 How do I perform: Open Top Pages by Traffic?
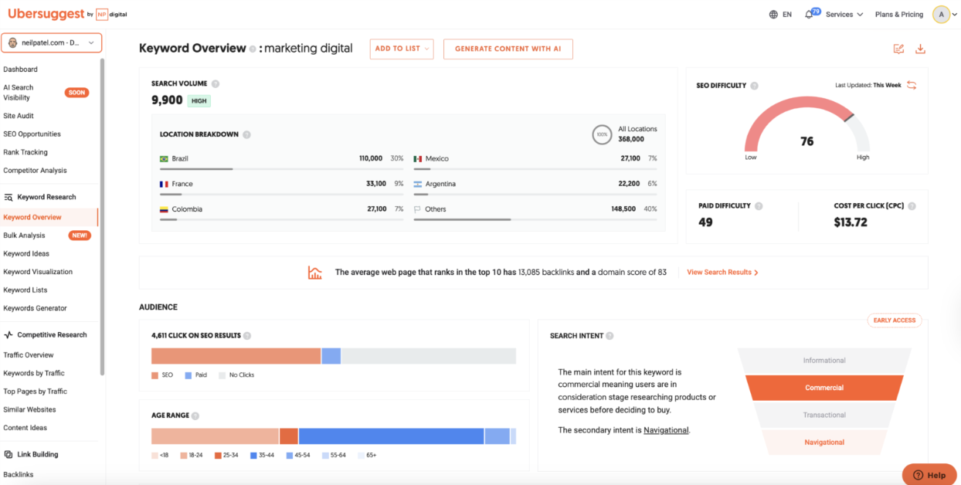coord(36,392)
